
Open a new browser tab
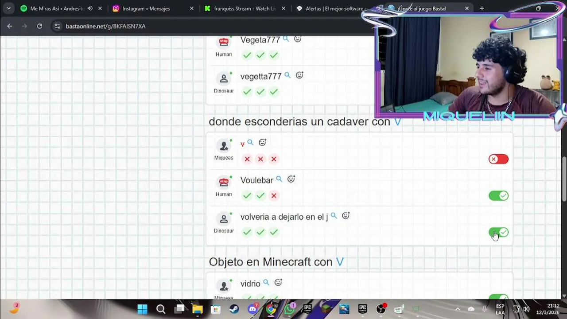click(482, 8)
